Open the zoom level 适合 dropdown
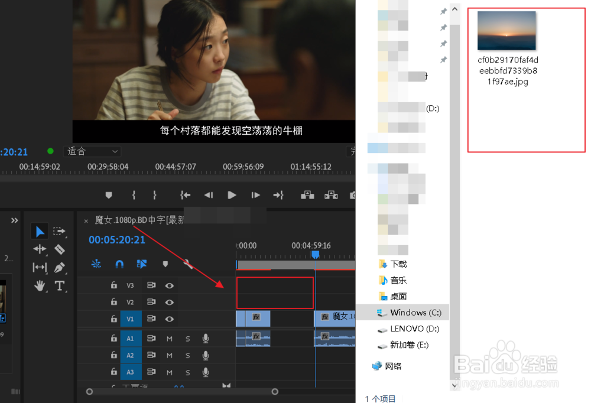591x403 pixels. coord(92,151)
